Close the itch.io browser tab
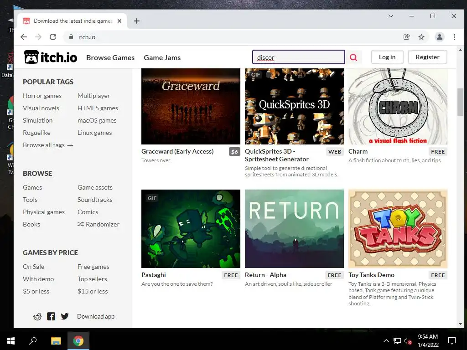The width and height of the screenshot is (467, 350). point(119,21)
